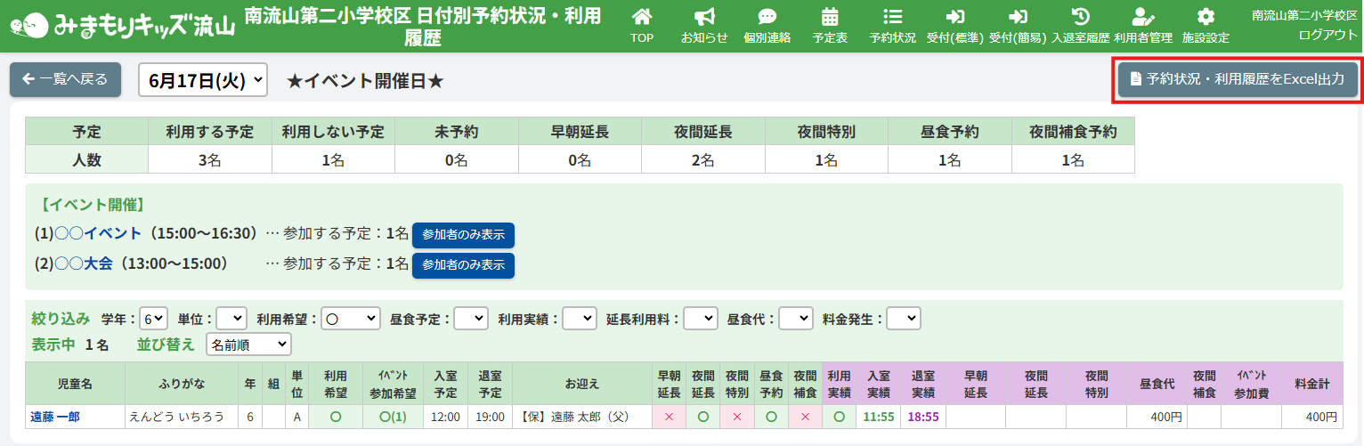Open 施設設定 gear icon

pyautogui.click(x=1206, y=26)
